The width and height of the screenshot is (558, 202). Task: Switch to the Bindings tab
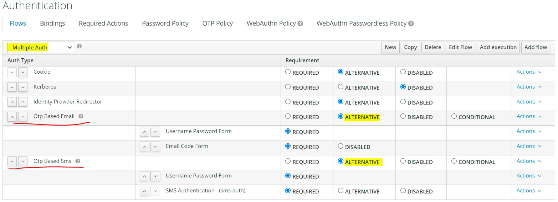coord(52,23)
